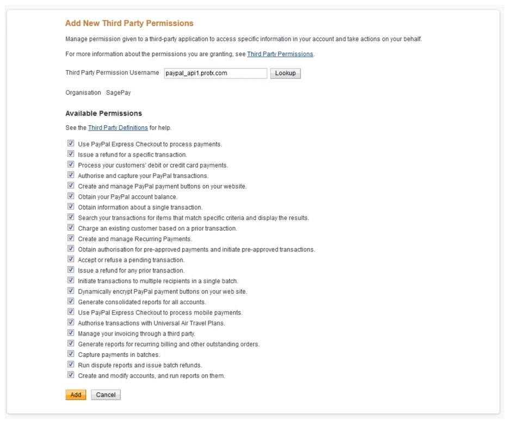The image size is (508, 424).
Task: Toggle Run dispute reports and issue batch refunds
Action: [x=71, y=364]
